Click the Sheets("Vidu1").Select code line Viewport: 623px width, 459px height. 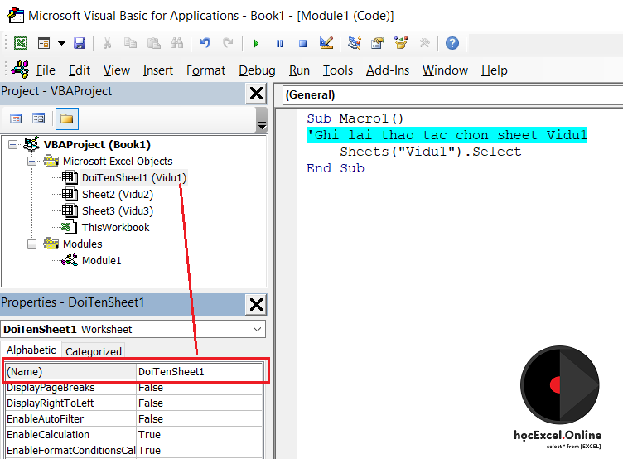click(x=430, y=152)
